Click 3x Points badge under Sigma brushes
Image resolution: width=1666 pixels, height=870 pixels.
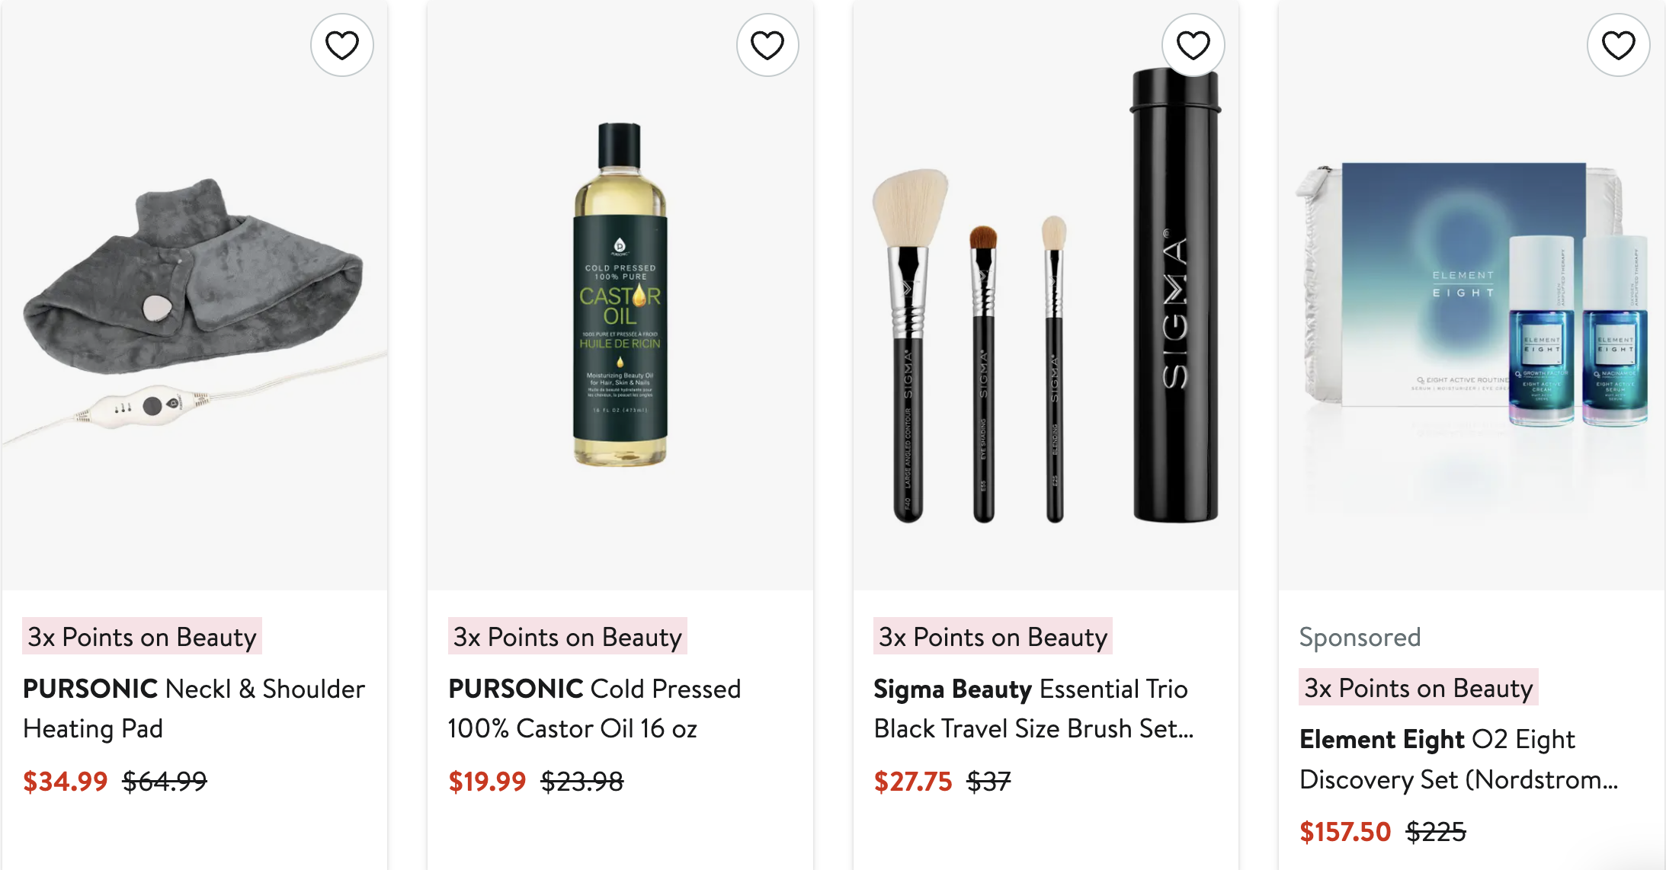(x=993, y=636)
